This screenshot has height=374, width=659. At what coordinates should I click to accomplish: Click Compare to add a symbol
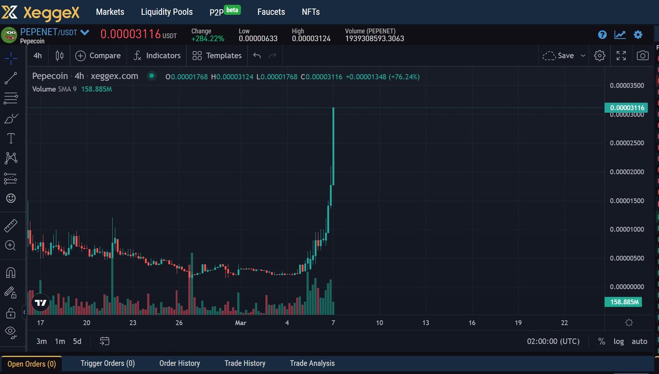[98, 55]
